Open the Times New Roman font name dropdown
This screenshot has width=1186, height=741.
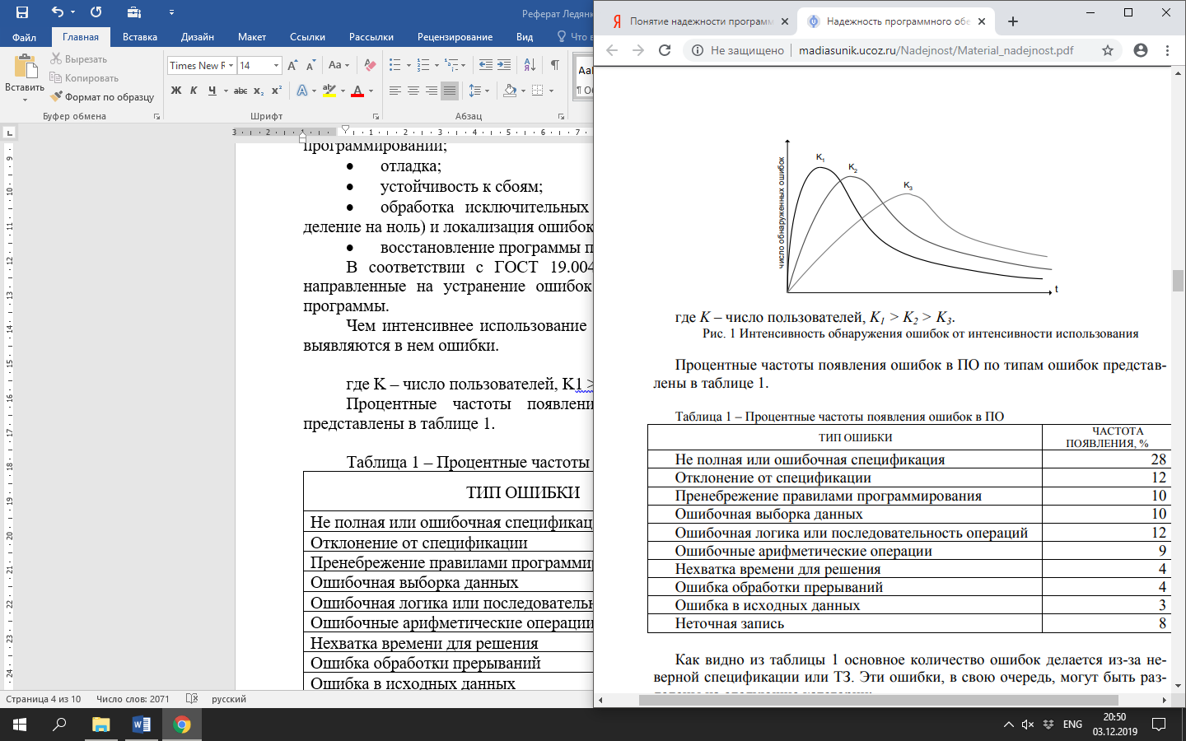(x=231, y=65)
